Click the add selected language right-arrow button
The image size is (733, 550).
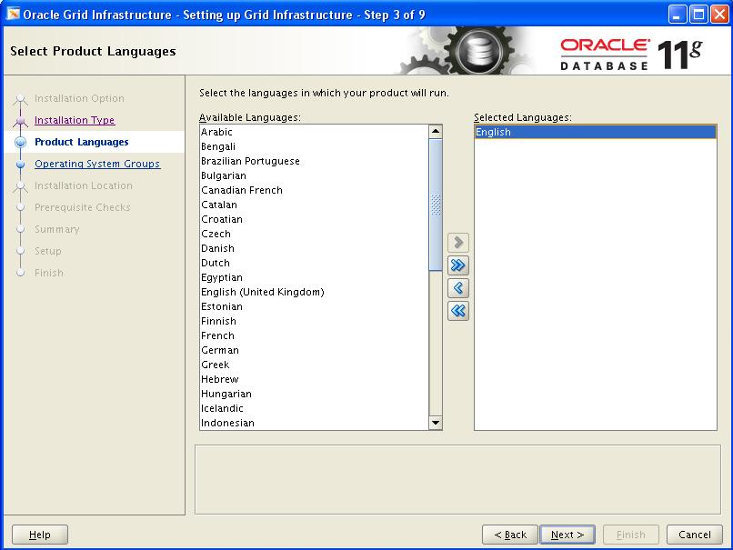point(458,243)
